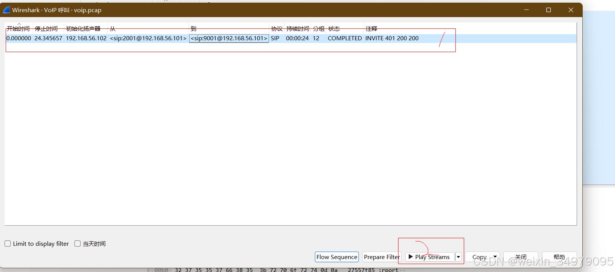Viewport: 615px width, 272px height.
Task: Enable Limit to display filter checkbox
Action: 8,244
